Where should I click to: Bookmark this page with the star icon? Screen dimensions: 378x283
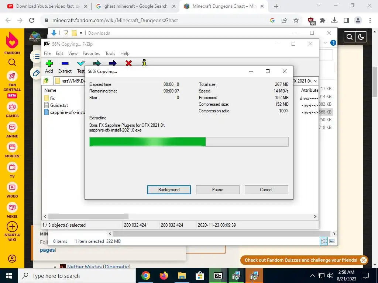296,21
